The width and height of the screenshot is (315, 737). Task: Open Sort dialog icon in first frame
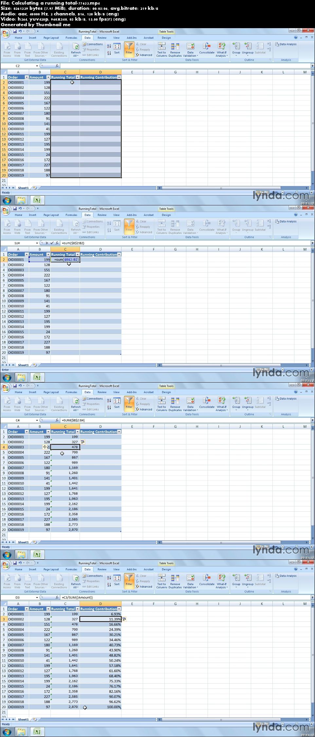click(x=117, y=48)
